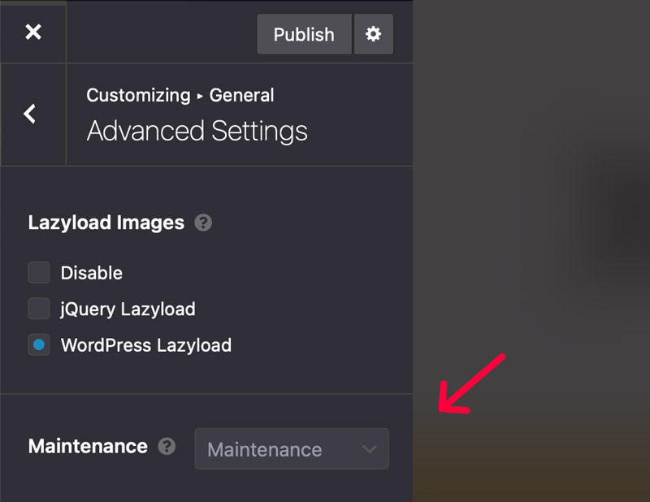The height and width of the screenshot is (502, 650).
Task: Tick the Disable lazyload checkbox
Action: coord(39,273)
